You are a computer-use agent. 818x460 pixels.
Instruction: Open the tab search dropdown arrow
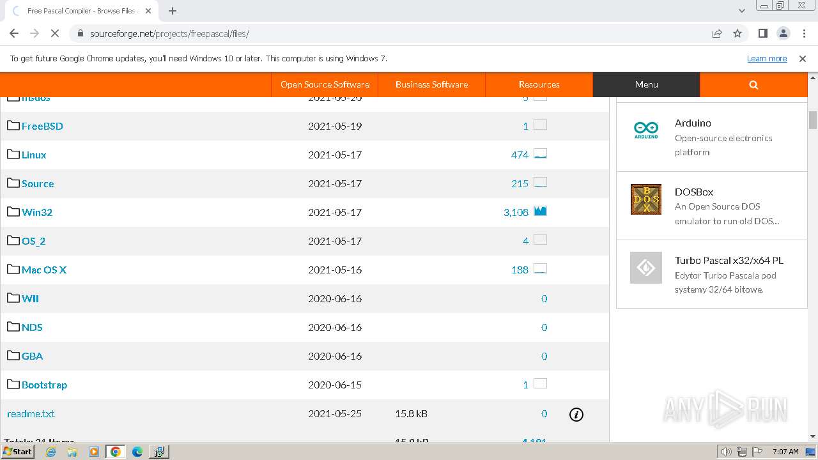pyautogui.click(x=742, y=11)
